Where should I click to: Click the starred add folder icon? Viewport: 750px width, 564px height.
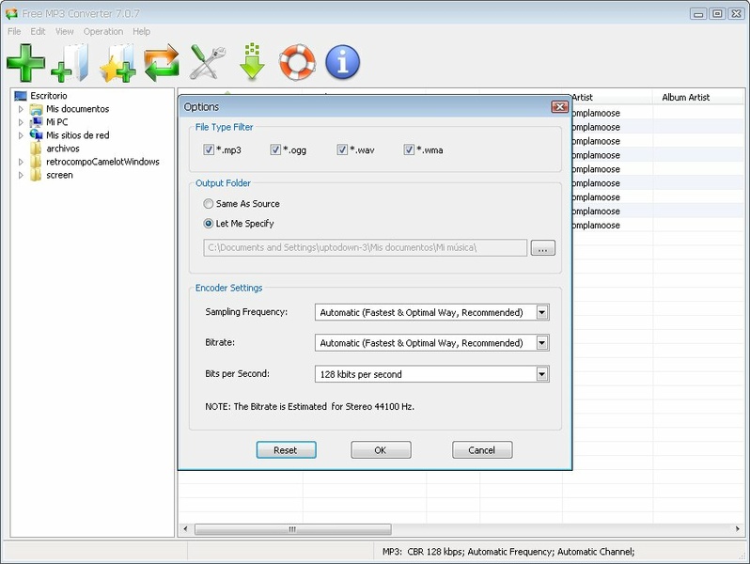click(117, 63)
